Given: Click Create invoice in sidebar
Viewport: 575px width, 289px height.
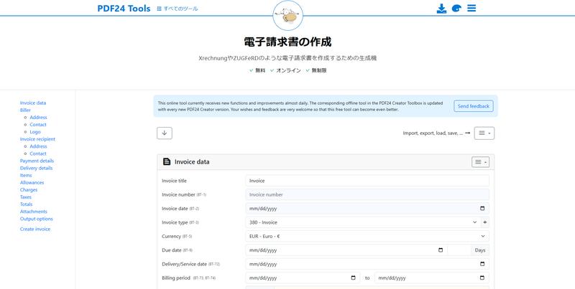Looking at the screenshot, I should (x=35, y=229).
